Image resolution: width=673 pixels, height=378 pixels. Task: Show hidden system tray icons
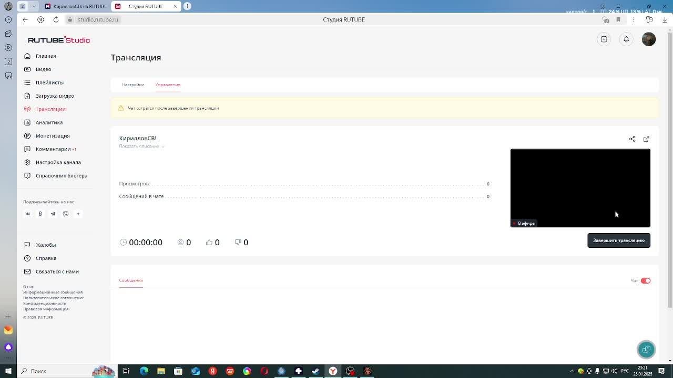tap(572, 371)
